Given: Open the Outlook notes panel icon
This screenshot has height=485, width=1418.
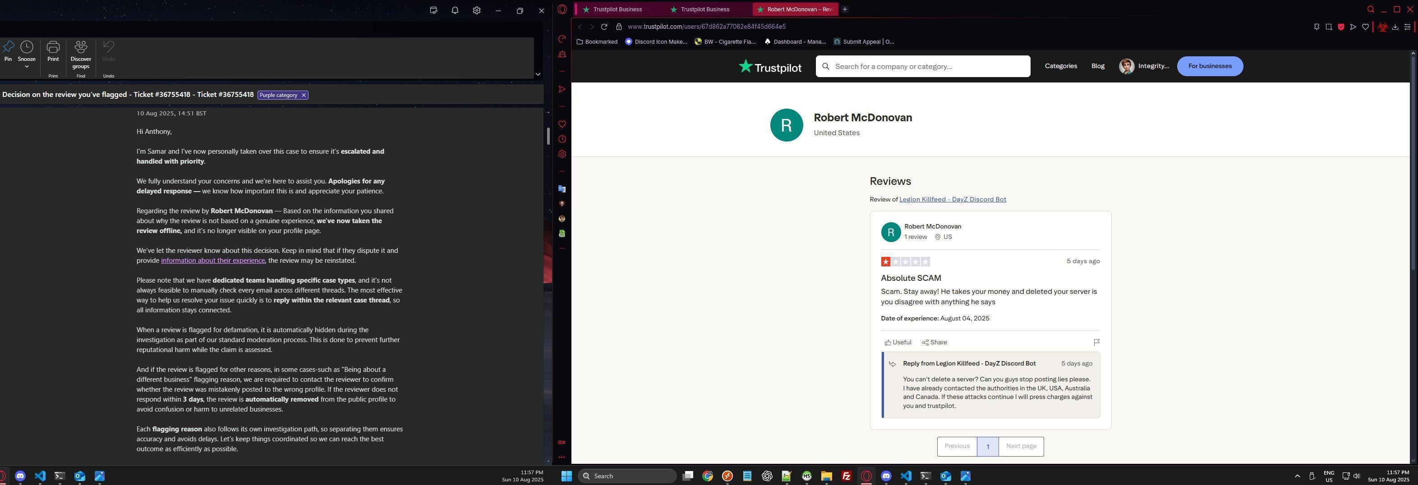Looking at the screenshot, I should coord(434,10).
